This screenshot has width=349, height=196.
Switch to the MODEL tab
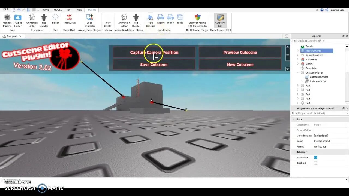(x=58, y=10)
